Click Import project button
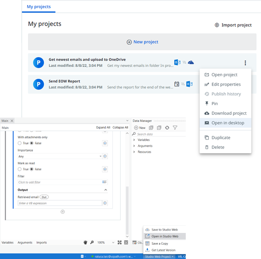The width and height of the screenshot is (261, 259). pos(233,25)
